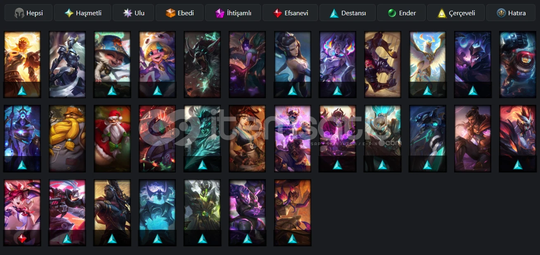Image resolution: width=540 pixels, height=255 pixels.
Task: Click the red Efsanevi gem icon
Action: (277, 13)
